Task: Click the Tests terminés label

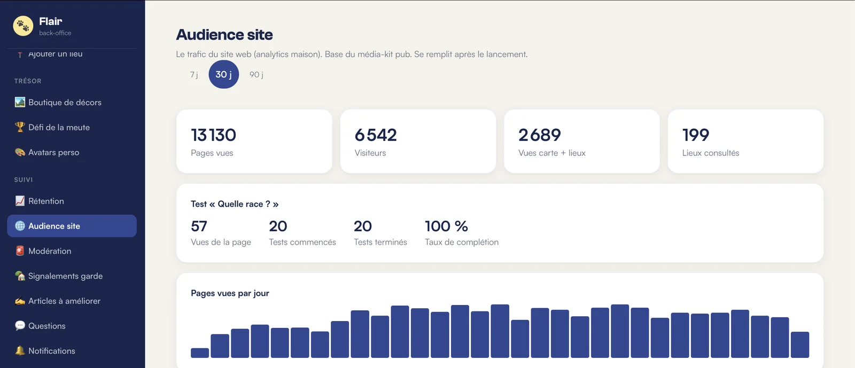Action: pyautogui.click(x=380, y=242)
